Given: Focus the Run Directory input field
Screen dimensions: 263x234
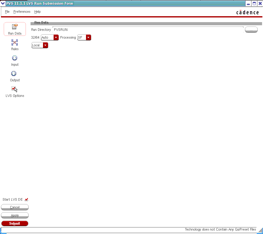Looking at the screenshot, I should (x=148, y=30).
